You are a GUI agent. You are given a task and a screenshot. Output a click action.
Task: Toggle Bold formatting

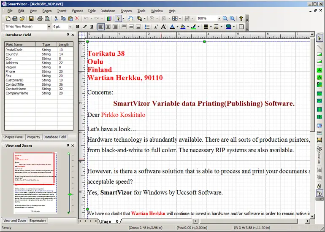tap(78, 27)
